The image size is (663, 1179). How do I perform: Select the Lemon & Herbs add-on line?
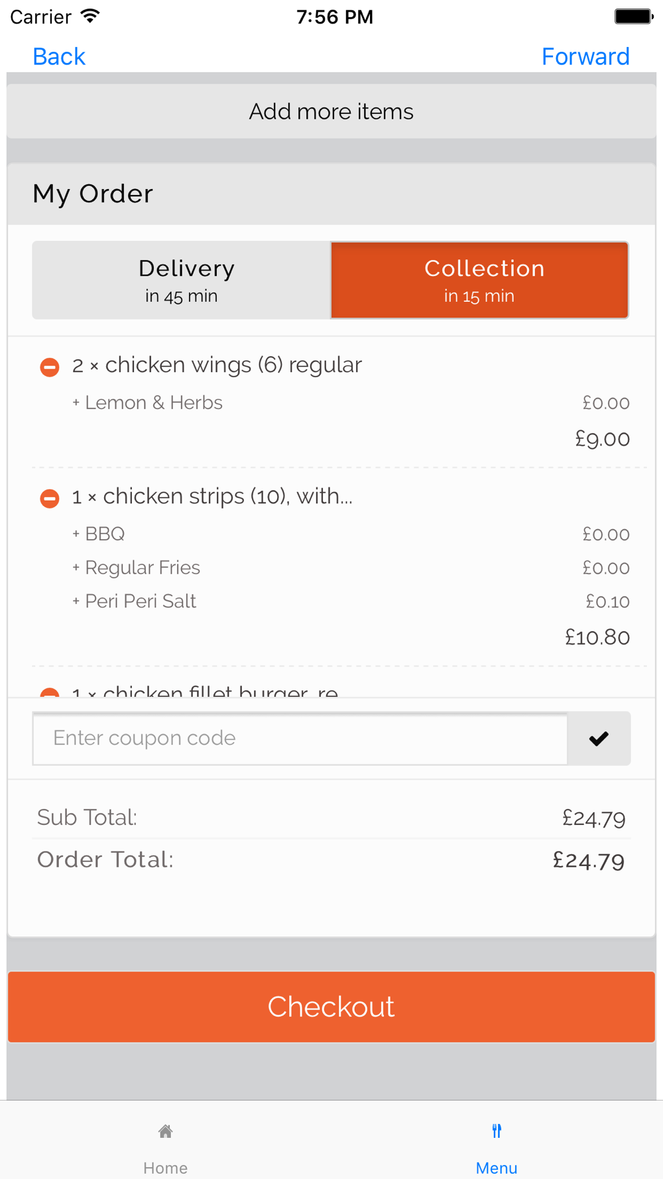[351, 403]
